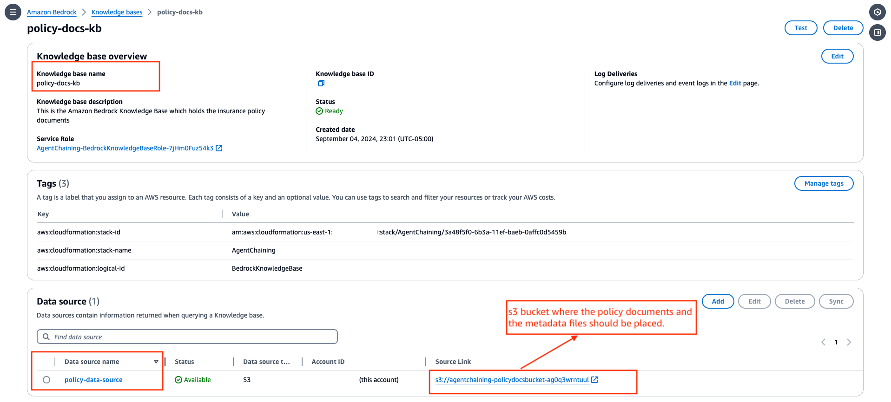The width and height of the screenshot is (891, 402).
Task: Sort by the Data source name arrow
Action: (x=156, y=362)
